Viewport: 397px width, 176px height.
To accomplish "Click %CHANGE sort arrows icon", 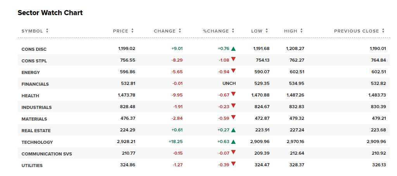I will click(x=233, y=31).
